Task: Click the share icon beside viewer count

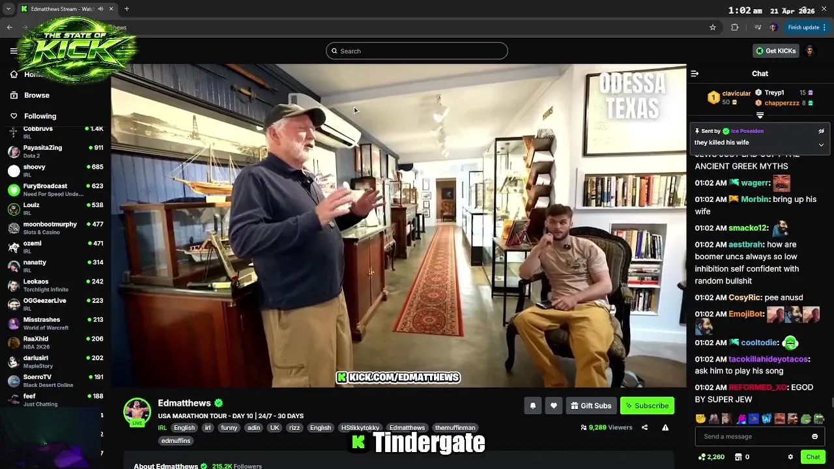Action: click(644, 427)
